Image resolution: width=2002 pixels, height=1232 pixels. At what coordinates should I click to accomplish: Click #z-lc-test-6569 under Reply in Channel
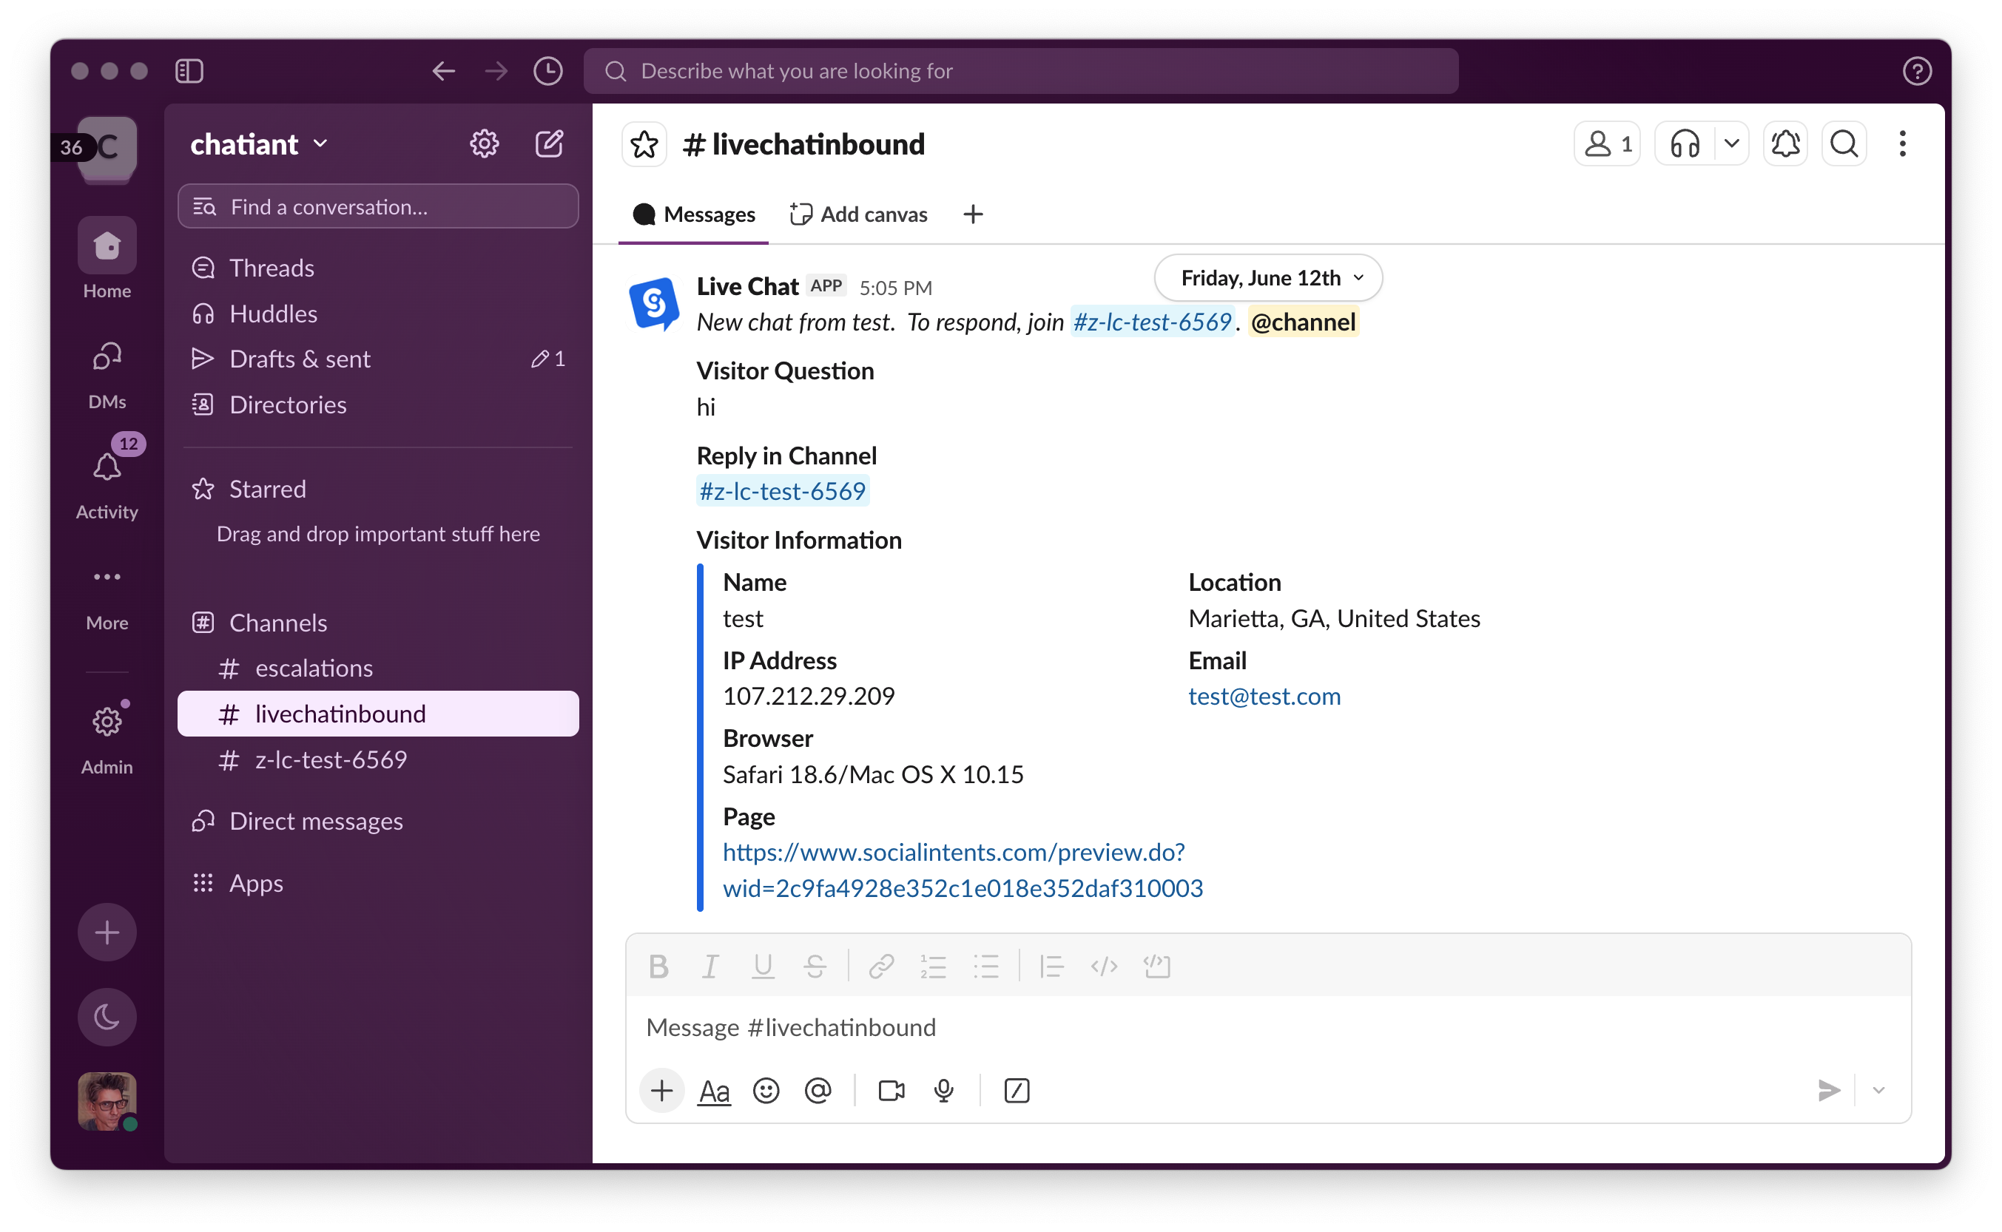(x=783, y=491)
